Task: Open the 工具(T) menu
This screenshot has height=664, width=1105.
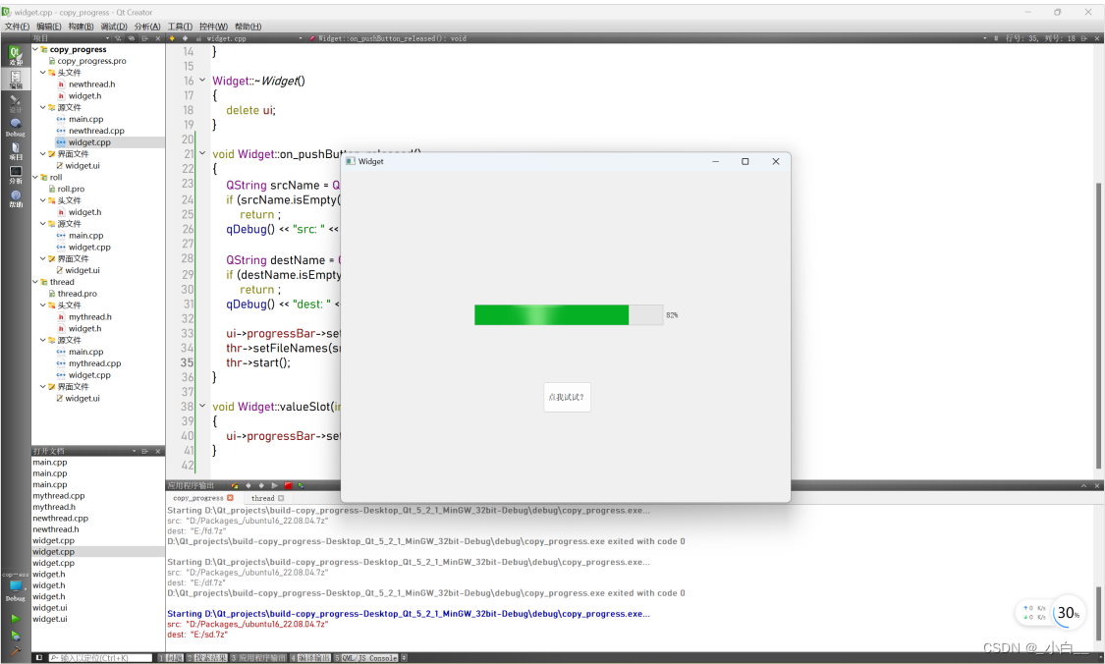Action: 179,27
